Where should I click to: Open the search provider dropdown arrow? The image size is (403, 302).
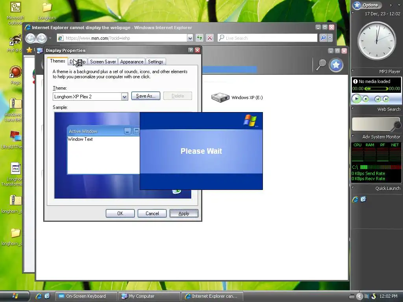330,38
